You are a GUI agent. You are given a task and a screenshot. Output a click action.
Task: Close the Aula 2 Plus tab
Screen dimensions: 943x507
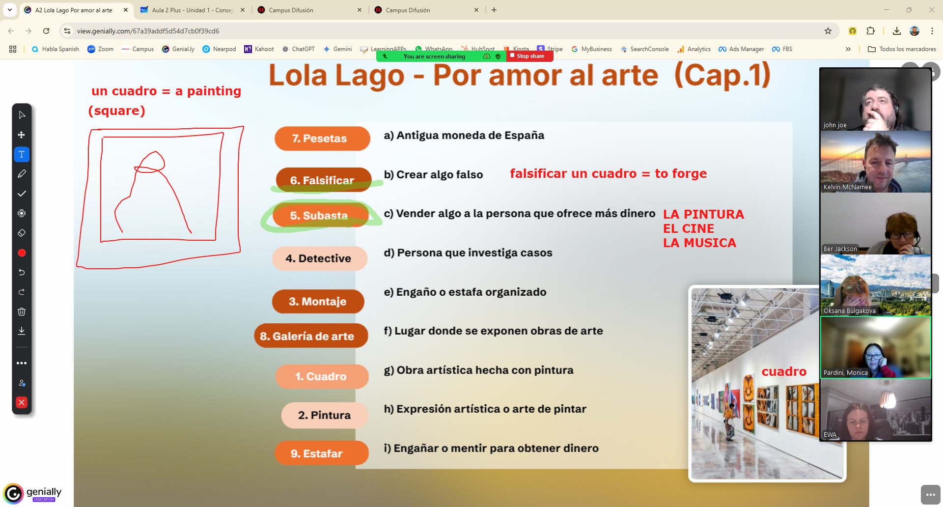[x=243, y=10]
